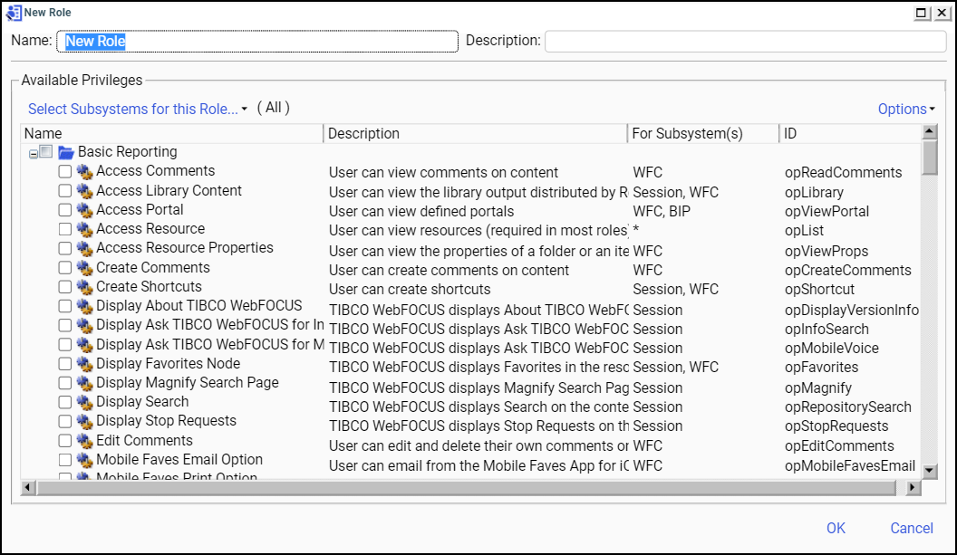957x555 pixels.
Task: Check the Create Comments privilege
Action: [x=65, y=268]
